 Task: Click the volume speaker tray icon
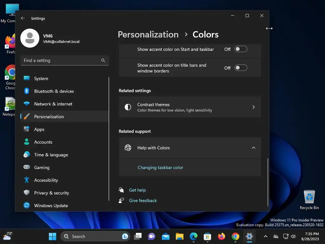point(293,236)
